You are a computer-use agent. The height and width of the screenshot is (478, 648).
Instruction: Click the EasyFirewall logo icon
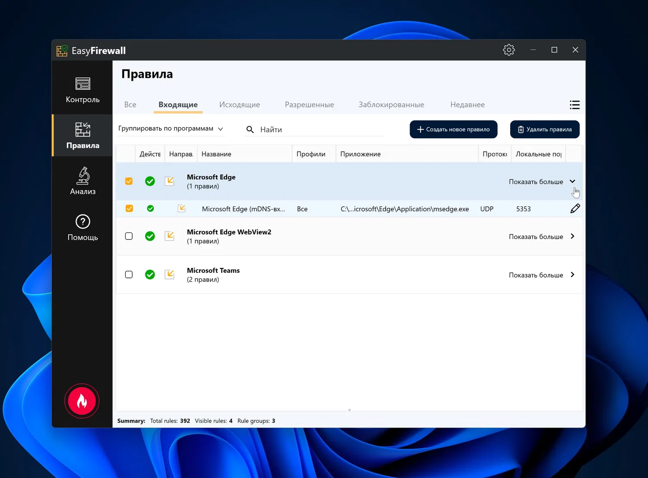coord(62,51)
